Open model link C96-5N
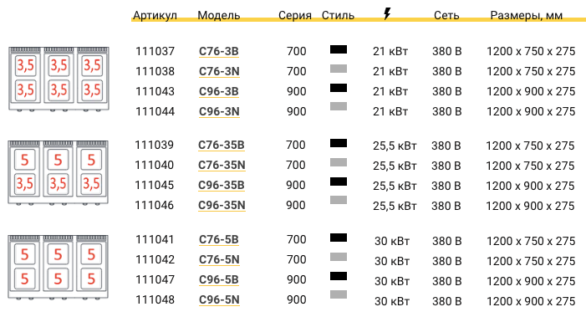 tap(219, 299)
